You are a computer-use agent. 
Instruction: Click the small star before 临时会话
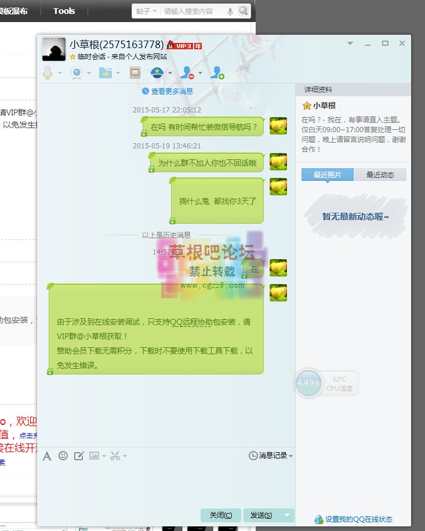pos(72,57)
